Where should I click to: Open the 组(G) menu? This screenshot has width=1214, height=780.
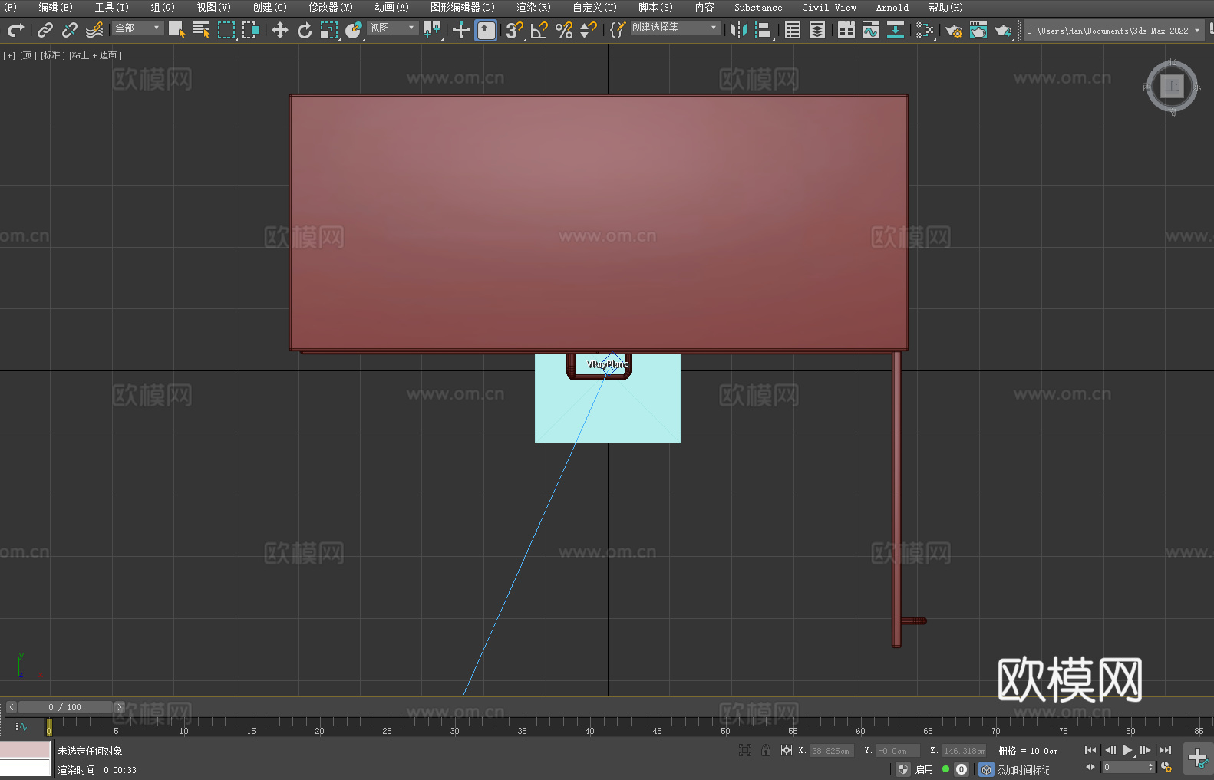[x=162, y=7]
